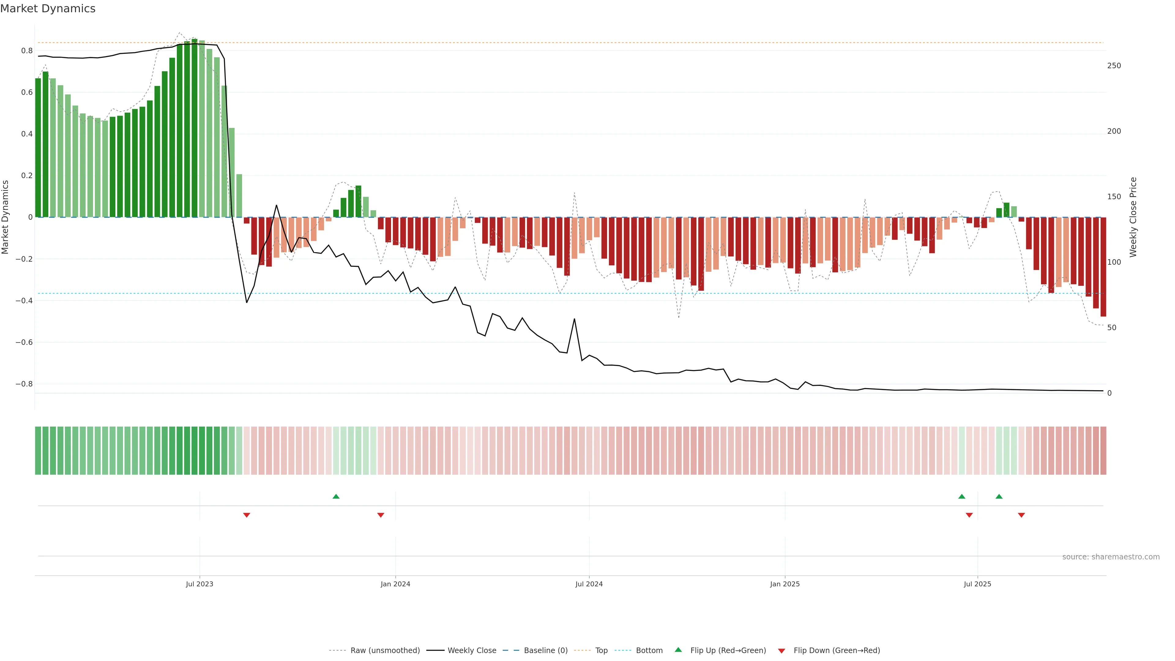
Task: Click the final red flip-down marker after Jul 2025
Action: click(x=1021, y=515)
